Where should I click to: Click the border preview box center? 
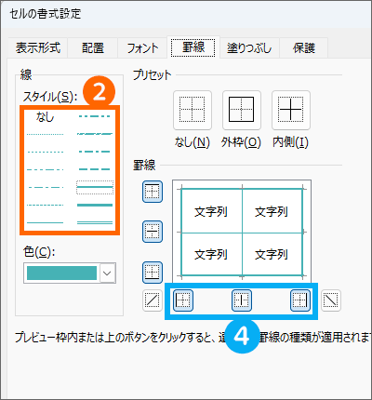point(242,232)
